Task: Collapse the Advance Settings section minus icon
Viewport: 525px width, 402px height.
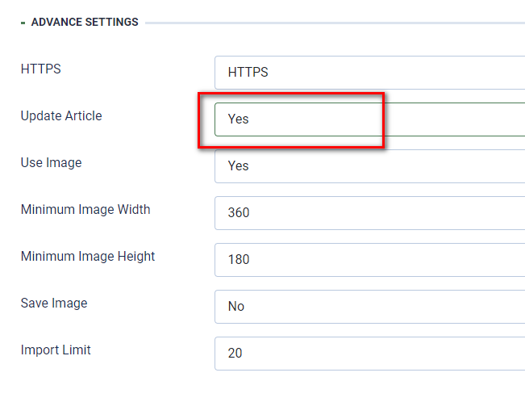Action: point(23,23)
